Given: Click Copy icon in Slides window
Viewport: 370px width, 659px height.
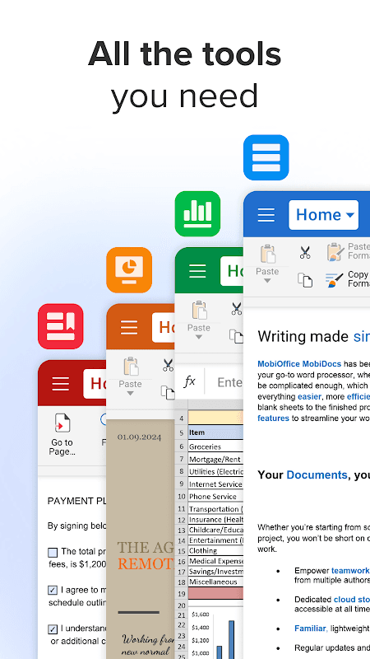Looking at the screenshot, I should point(168,392).
